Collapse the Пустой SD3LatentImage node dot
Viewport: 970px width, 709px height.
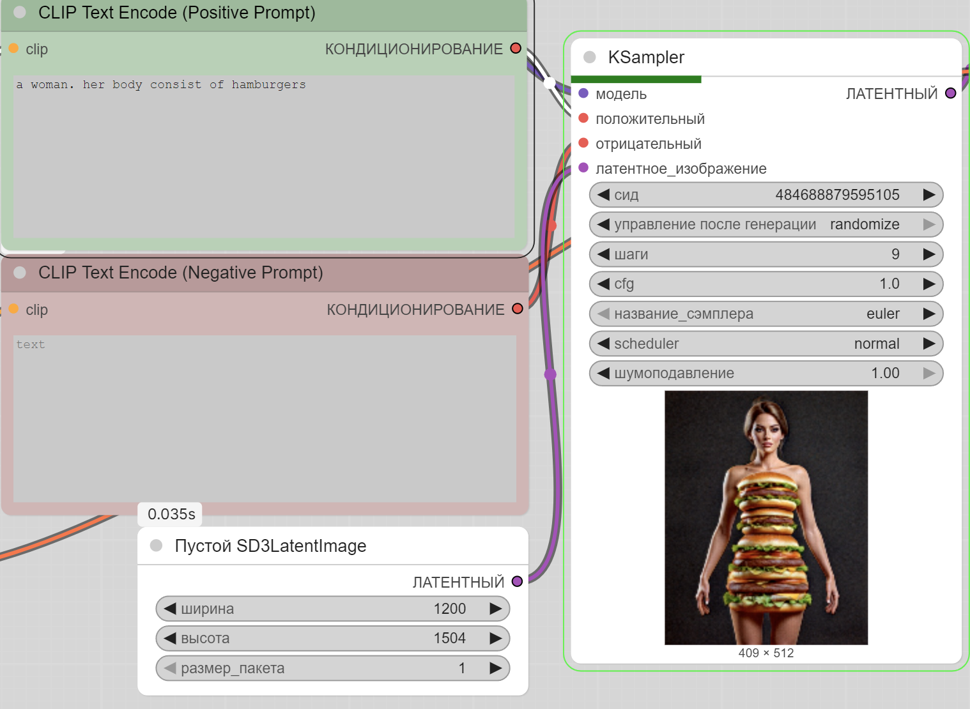(x=156, y=545)
